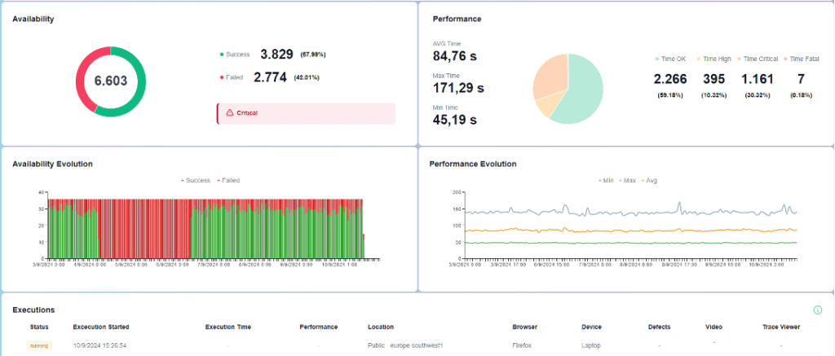
Task: Click the 6.603 total in availability donut
Action: coord(111,81)
